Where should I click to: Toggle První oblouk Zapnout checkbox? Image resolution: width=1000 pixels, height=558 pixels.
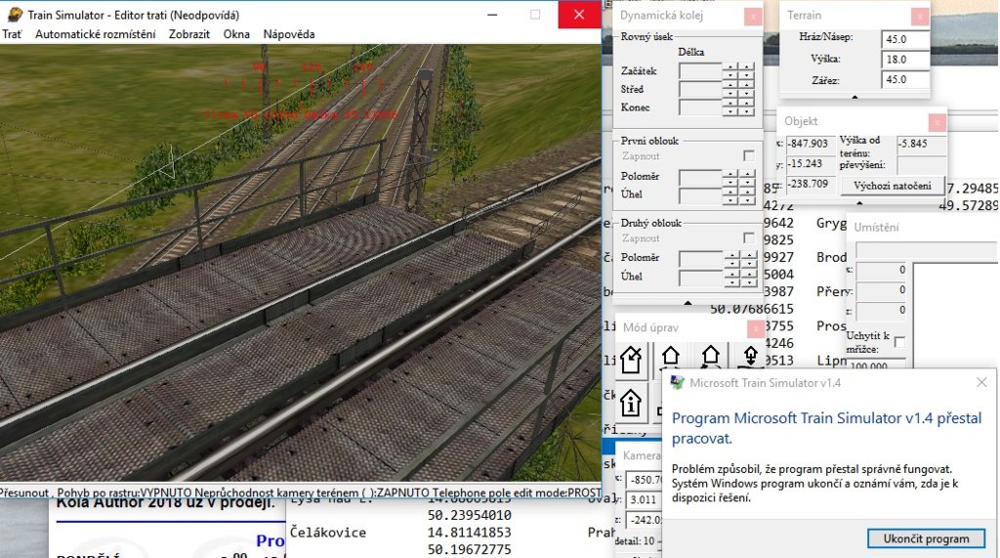[749, 155]
